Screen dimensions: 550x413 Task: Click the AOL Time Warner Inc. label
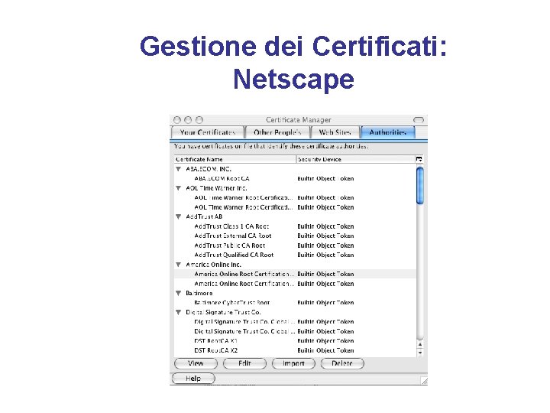coord(216,188)
